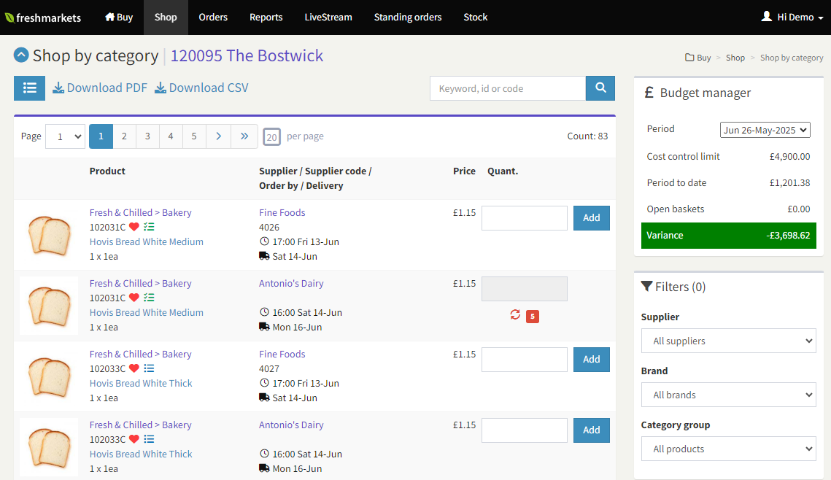
Task: Go to page 3
Action: [147, 136]
